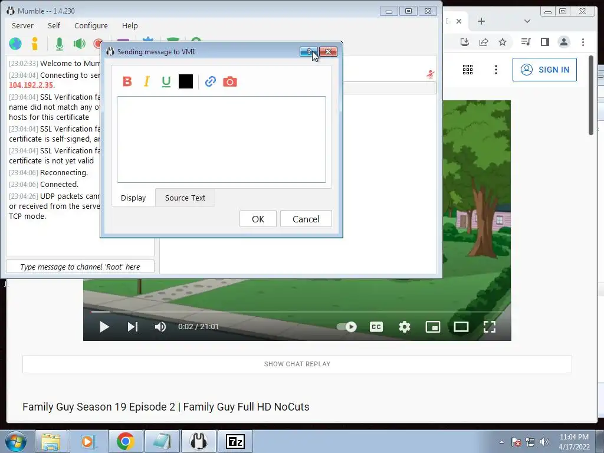Click inside the message text area
This screenshot has width=604, height=453.
(222, 139)
